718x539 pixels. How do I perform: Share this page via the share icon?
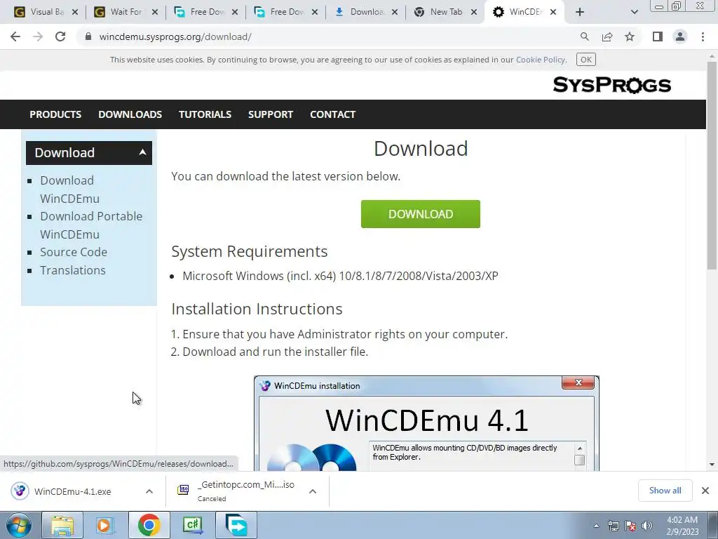tap(607, 36)
